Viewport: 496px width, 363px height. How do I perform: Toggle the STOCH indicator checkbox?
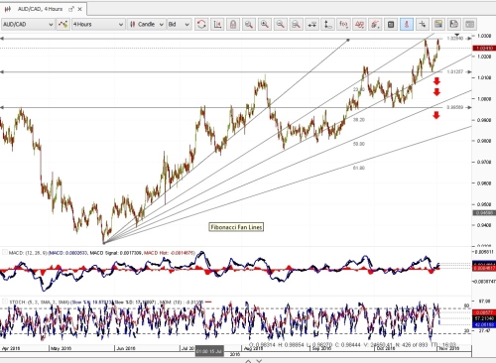tap(4, 302)
